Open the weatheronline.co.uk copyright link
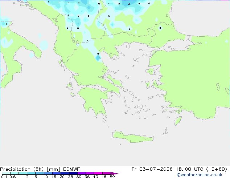This screenshot has height=178, width=230. tap(200, 175)
